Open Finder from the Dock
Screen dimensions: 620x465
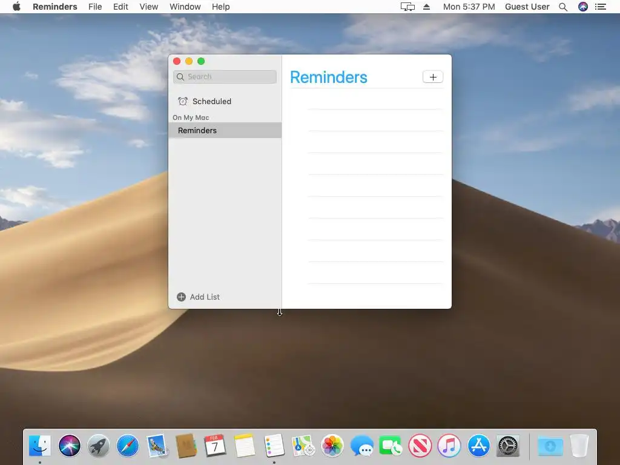[39, 446]
